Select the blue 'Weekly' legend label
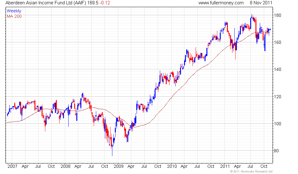This screenshot has height=174, width=298. click(x=14, y=11)
